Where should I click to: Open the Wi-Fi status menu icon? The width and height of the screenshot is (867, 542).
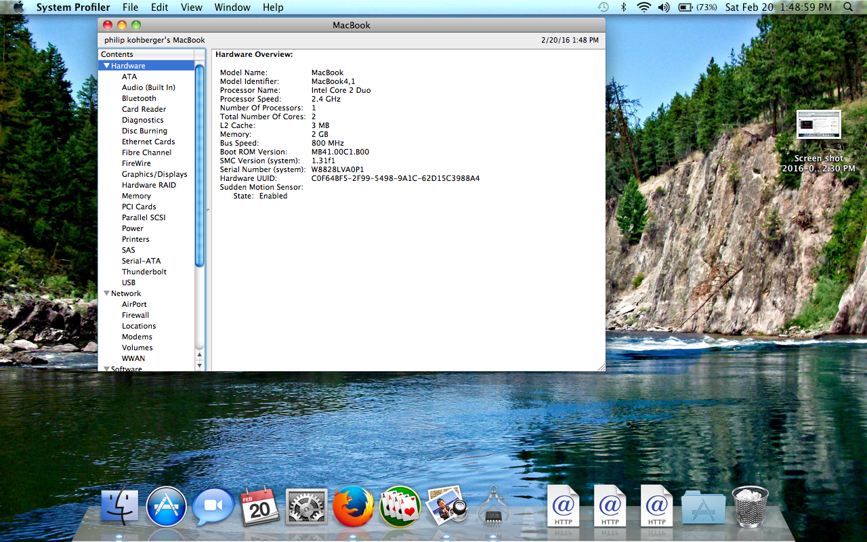643,7
